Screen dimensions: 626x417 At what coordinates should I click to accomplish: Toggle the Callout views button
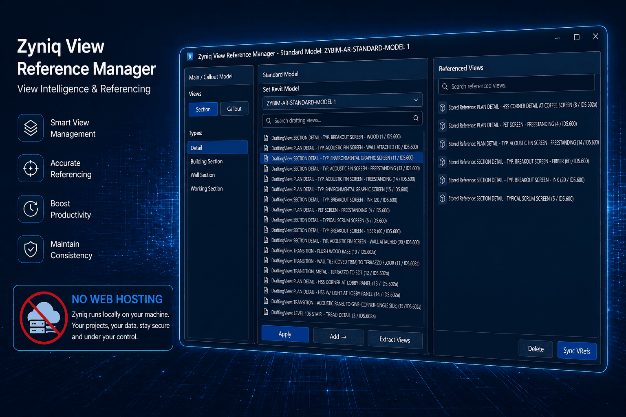(234, 109)
